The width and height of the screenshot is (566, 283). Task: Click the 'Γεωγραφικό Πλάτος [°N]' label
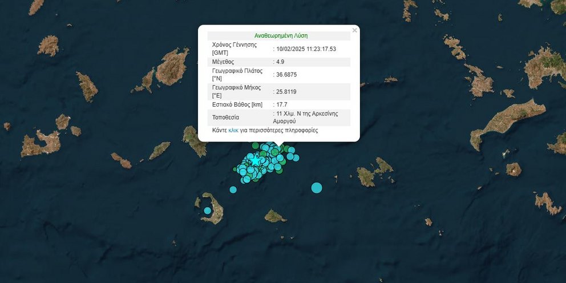237,75
